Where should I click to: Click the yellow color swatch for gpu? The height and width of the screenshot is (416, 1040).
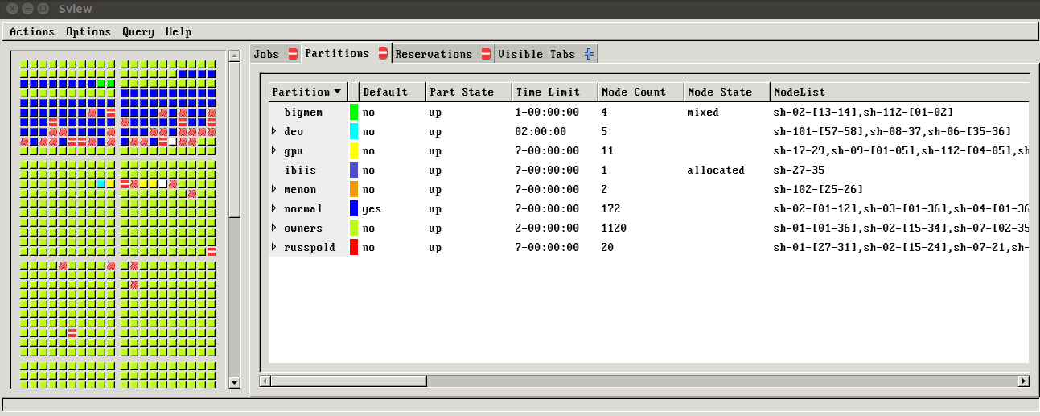click(x=354, y=150)
